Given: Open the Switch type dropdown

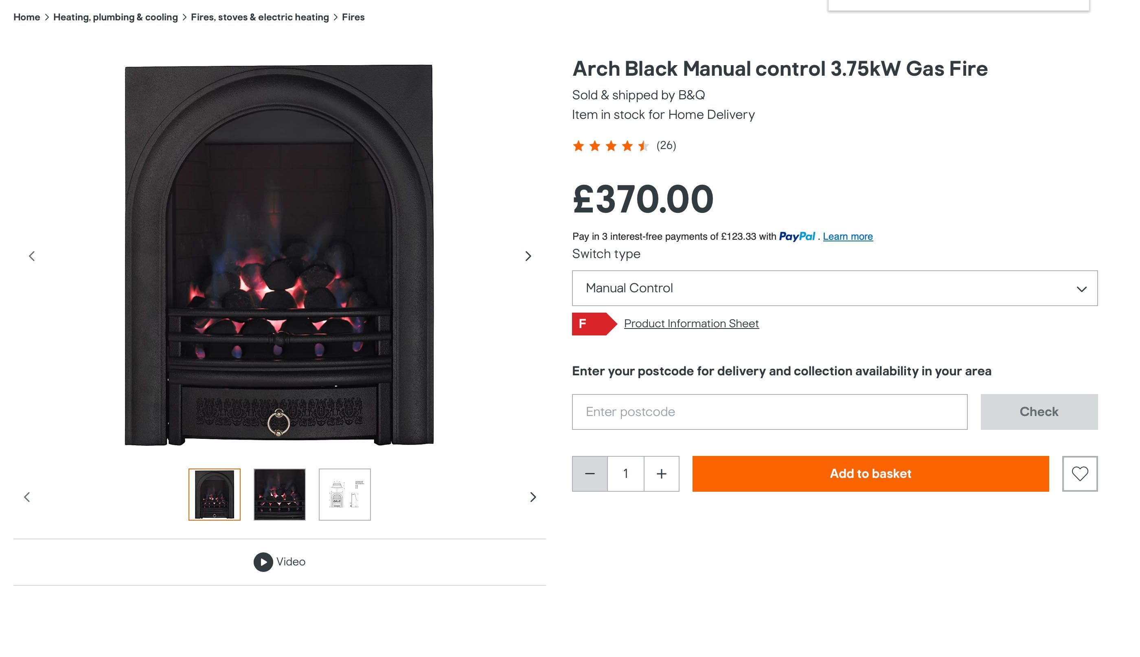Looking at the screenshot, I should coord(835,288).
